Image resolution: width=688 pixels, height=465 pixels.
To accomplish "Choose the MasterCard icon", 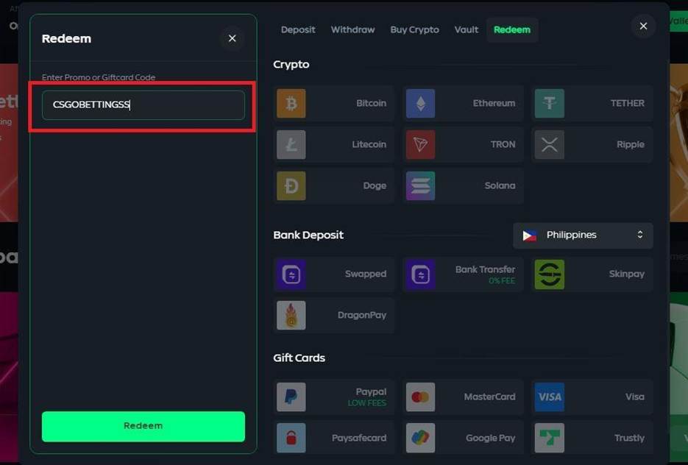I will [420, 397].
